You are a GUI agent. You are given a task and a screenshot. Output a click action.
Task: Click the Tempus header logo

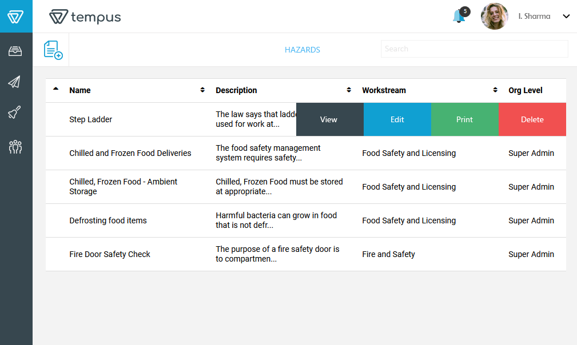click(85, 17)
